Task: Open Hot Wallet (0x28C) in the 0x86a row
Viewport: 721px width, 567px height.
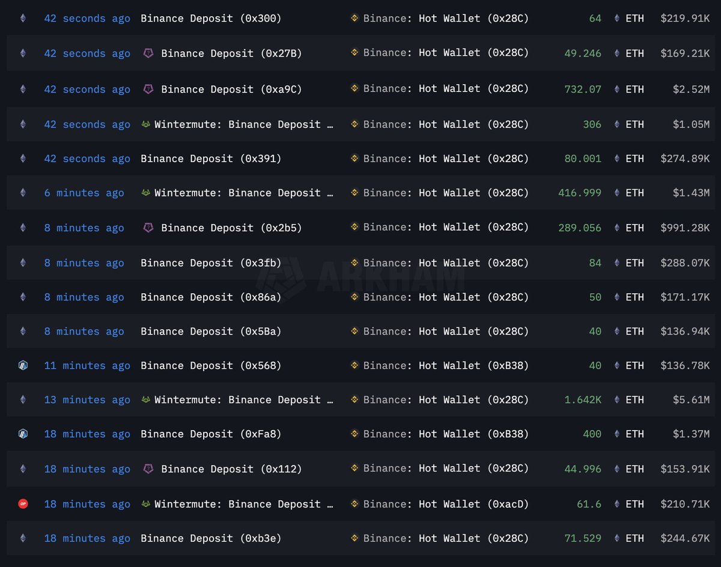Action: pyautogui.click(x=474, y=297)
